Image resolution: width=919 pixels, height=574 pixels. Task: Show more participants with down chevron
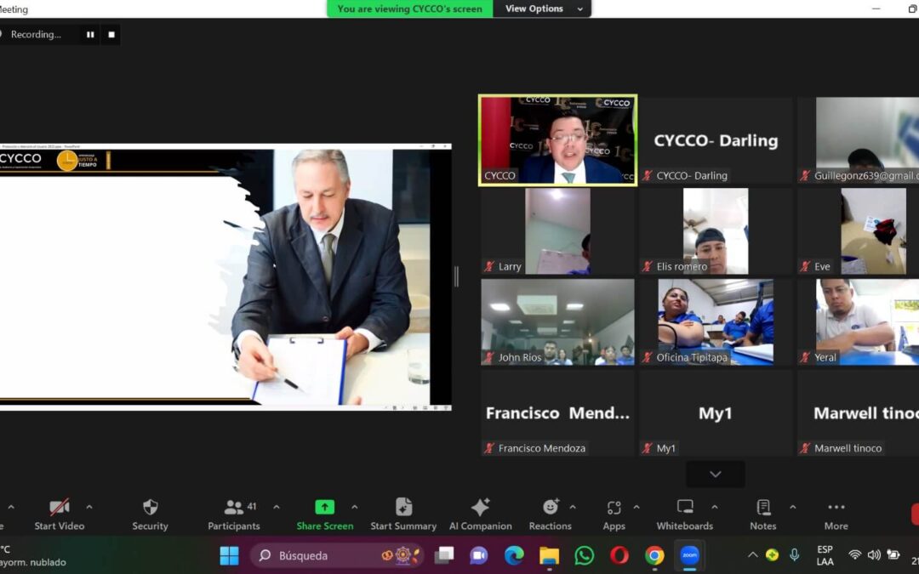[x=716, y=475]
